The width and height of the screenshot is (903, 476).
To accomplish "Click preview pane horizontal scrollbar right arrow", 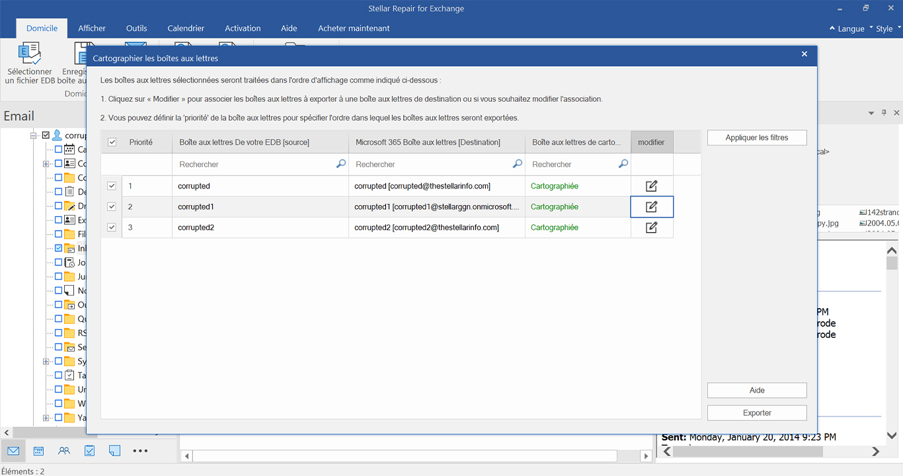I will click(x=876, y=452).
